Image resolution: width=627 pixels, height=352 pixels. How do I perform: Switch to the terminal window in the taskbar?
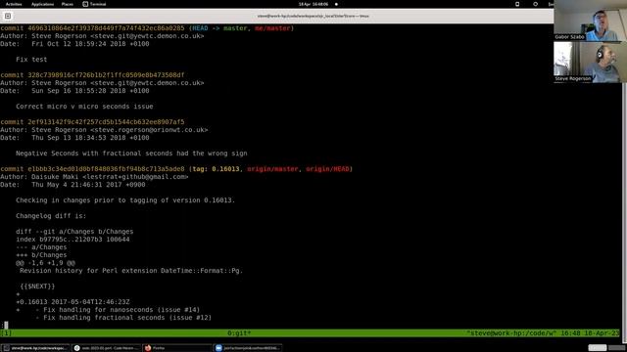35,348
